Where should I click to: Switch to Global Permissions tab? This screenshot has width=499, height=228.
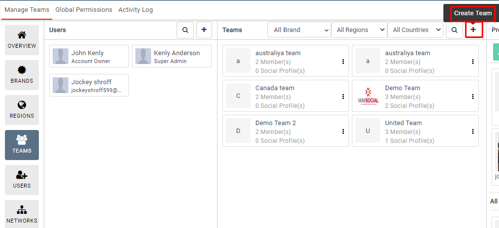[x=84, y=10]
